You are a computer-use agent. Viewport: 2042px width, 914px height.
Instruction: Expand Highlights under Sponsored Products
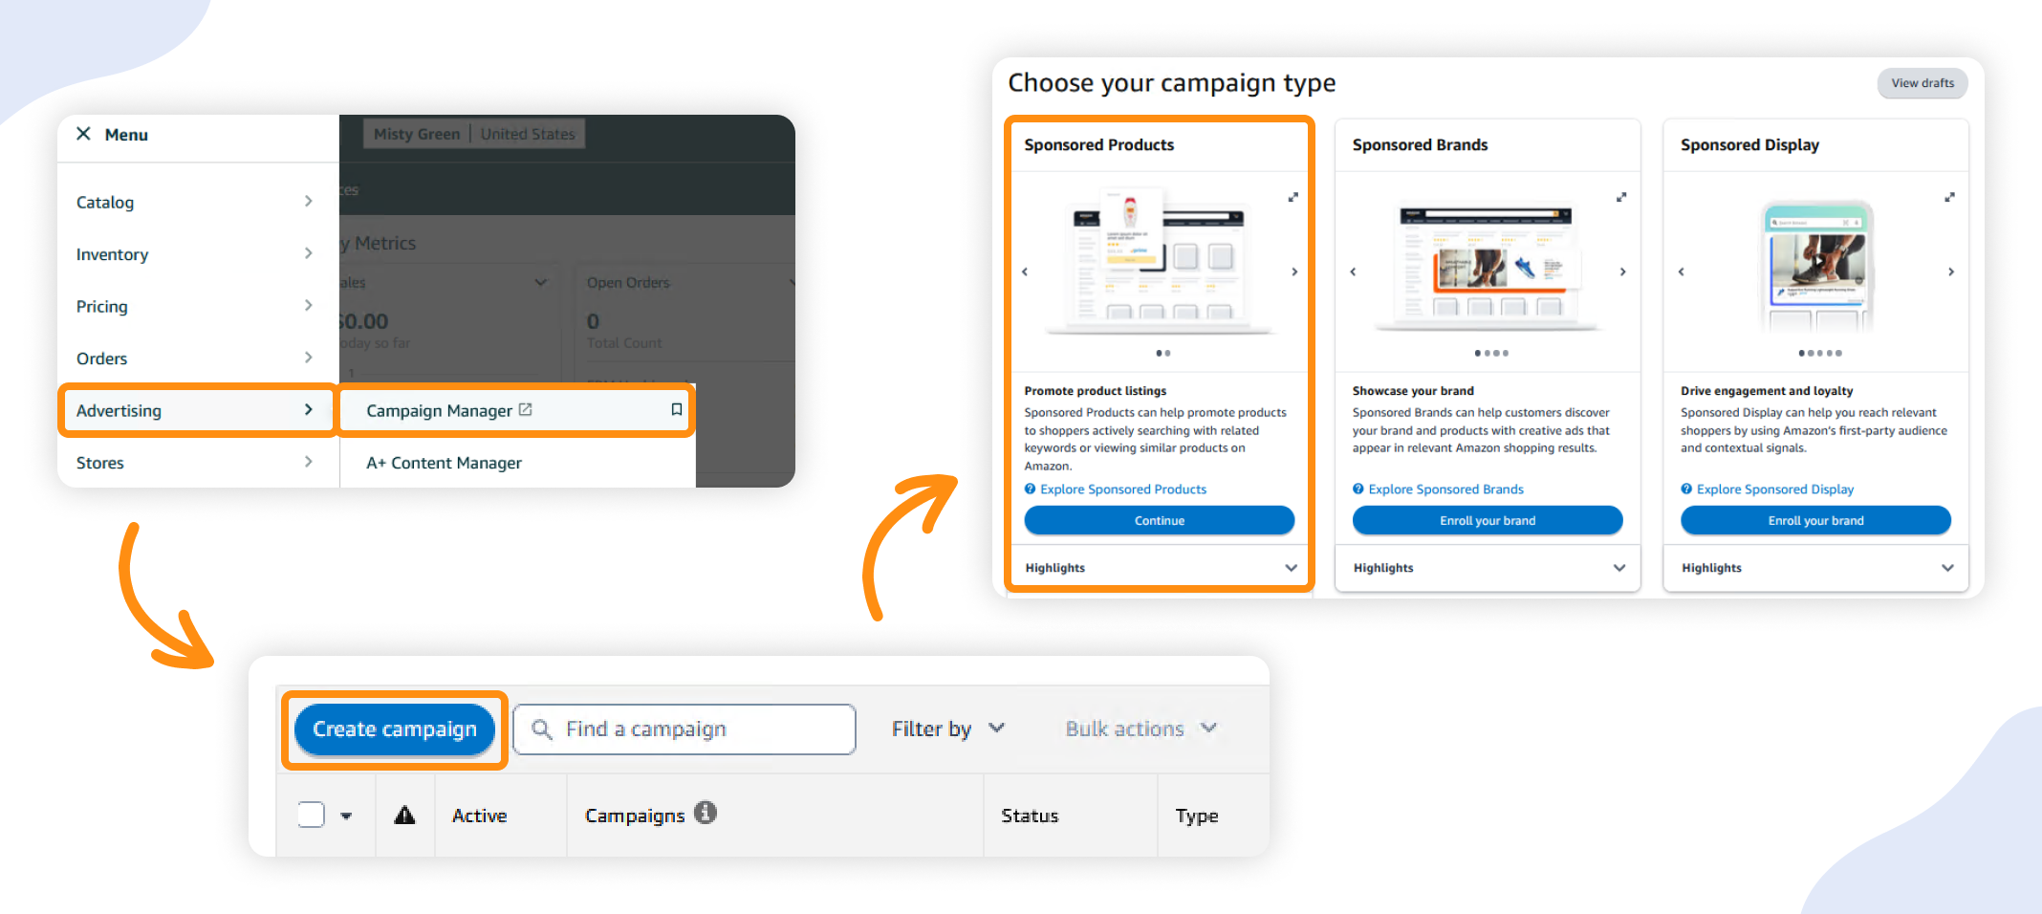[x=1292, y=567]
